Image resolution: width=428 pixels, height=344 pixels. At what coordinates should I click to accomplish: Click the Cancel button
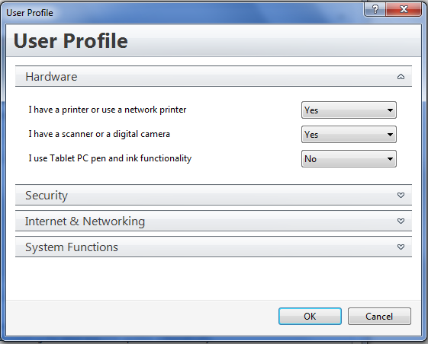[x=379, y=316]
